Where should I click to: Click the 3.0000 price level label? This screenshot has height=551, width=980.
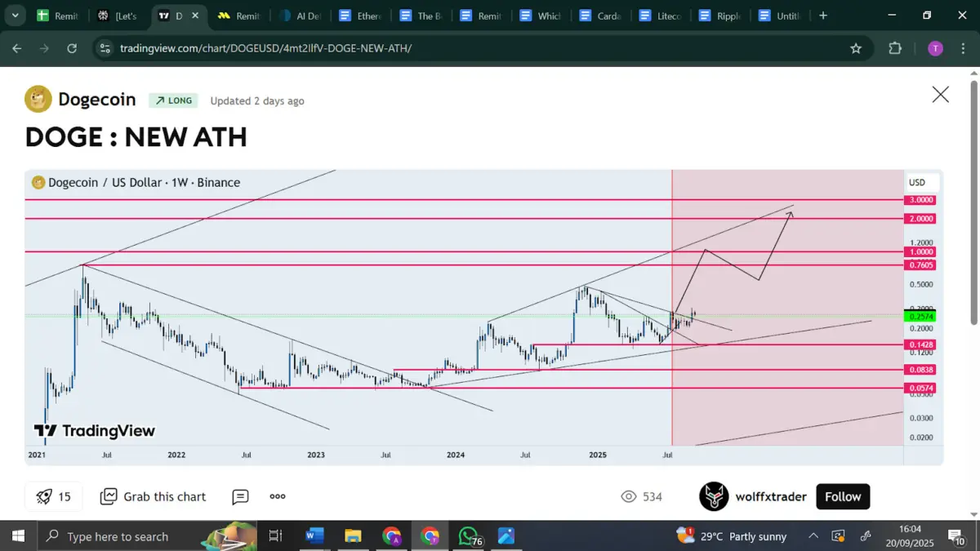coord(920,200)
